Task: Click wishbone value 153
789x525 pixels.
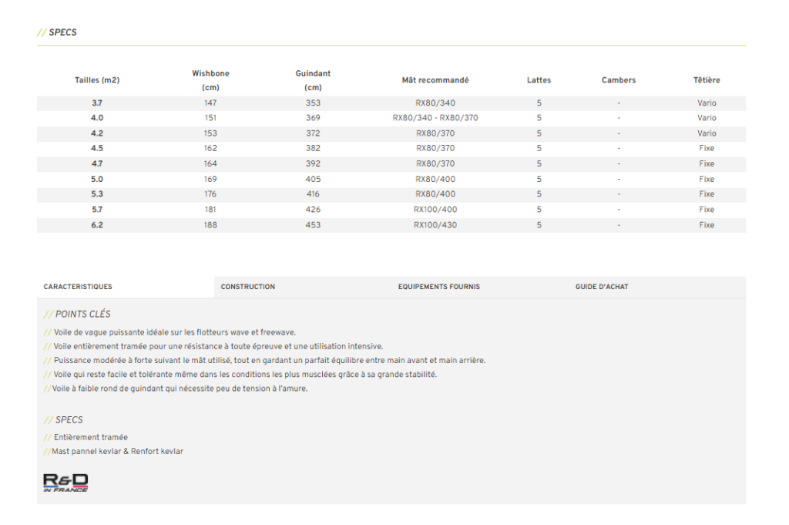Action: pos(210,133)
